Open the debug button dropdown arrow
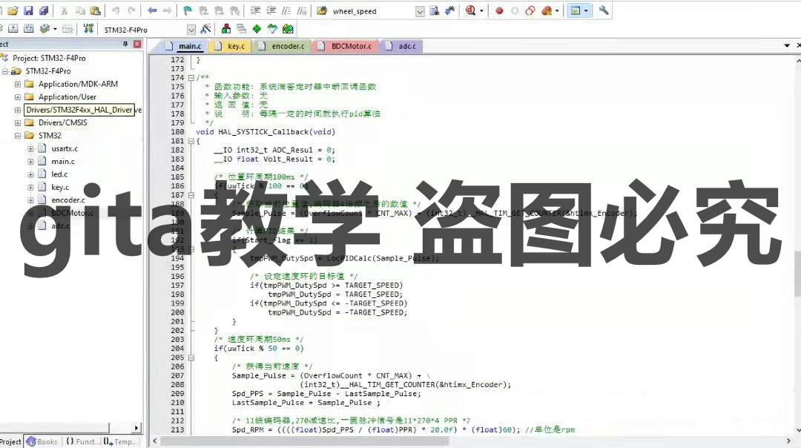The width and height of the screenshot is (801, 448). [481, 10]
